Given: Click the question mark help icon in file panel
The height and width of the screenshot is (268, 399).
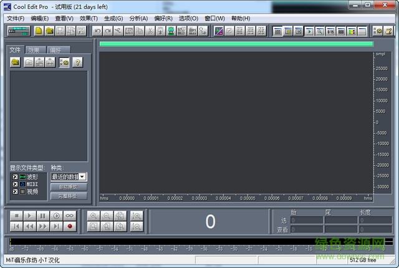Looking at the screenshot, I should [77, 62].
